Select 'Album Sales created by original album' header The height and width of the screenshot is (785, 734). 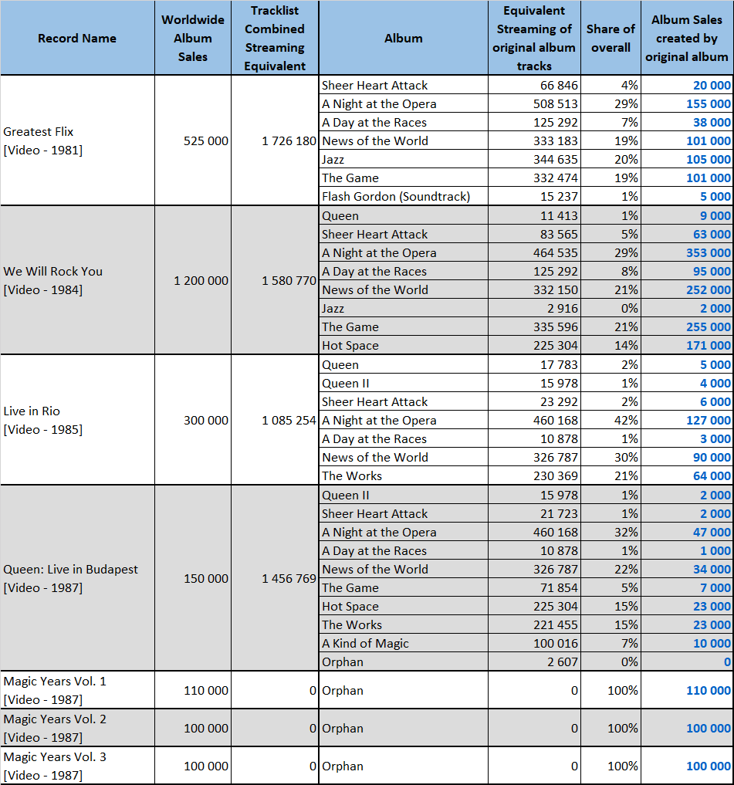[687, 38]
